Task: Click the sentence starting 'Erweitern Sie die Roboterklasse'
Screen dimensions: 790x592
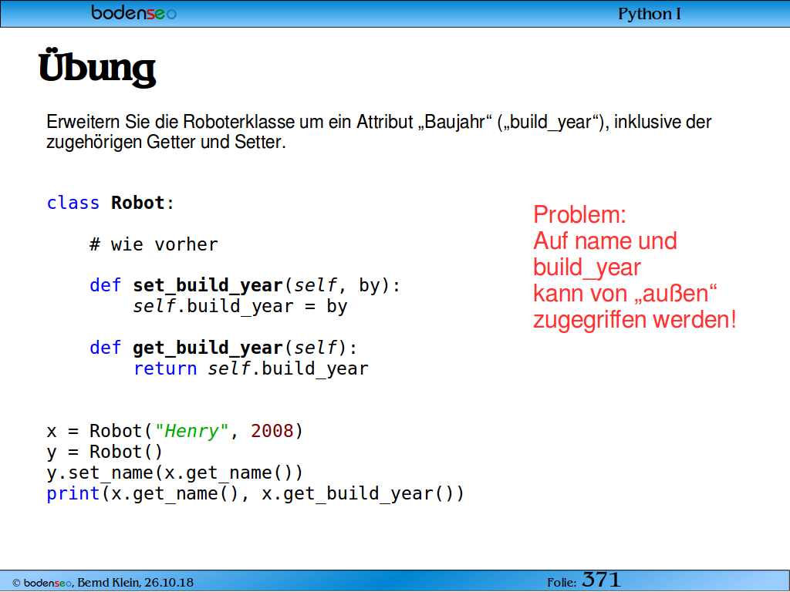Action: click(379, 123)
